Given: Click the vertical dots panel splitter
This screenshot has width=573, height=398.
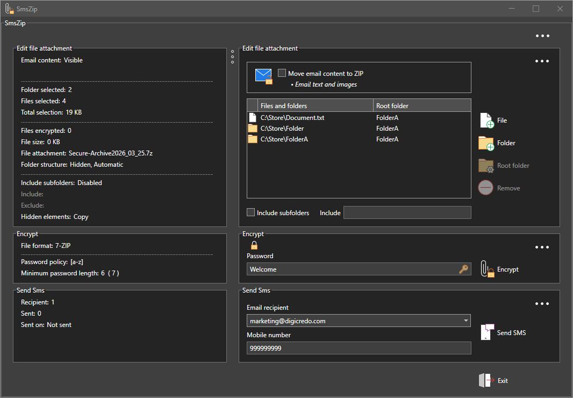Looking at the screenshot, I should [232, 57].
